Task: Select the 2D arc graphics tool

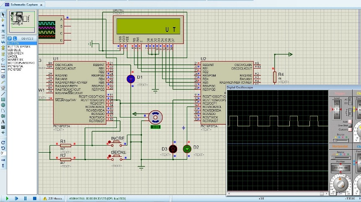Action: [x=3, y=110]
